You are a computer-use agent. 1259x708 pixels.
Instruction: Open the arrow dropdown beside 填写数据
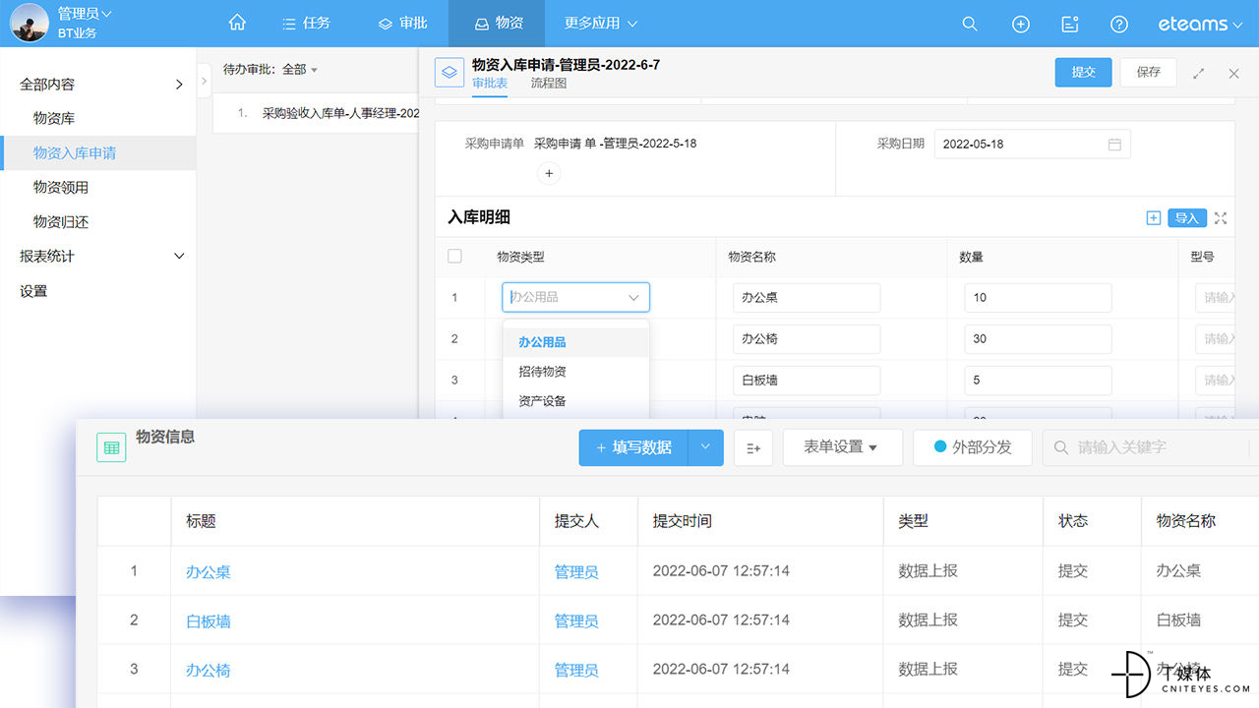(705, 447)
